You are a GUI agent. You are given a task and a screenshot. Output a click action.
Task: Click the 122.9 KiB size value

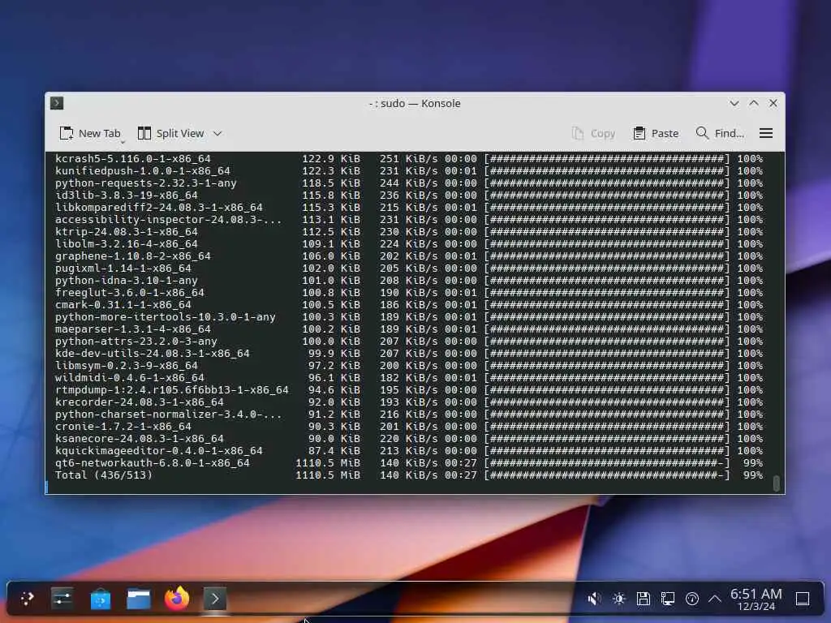[x=331, y=158]
